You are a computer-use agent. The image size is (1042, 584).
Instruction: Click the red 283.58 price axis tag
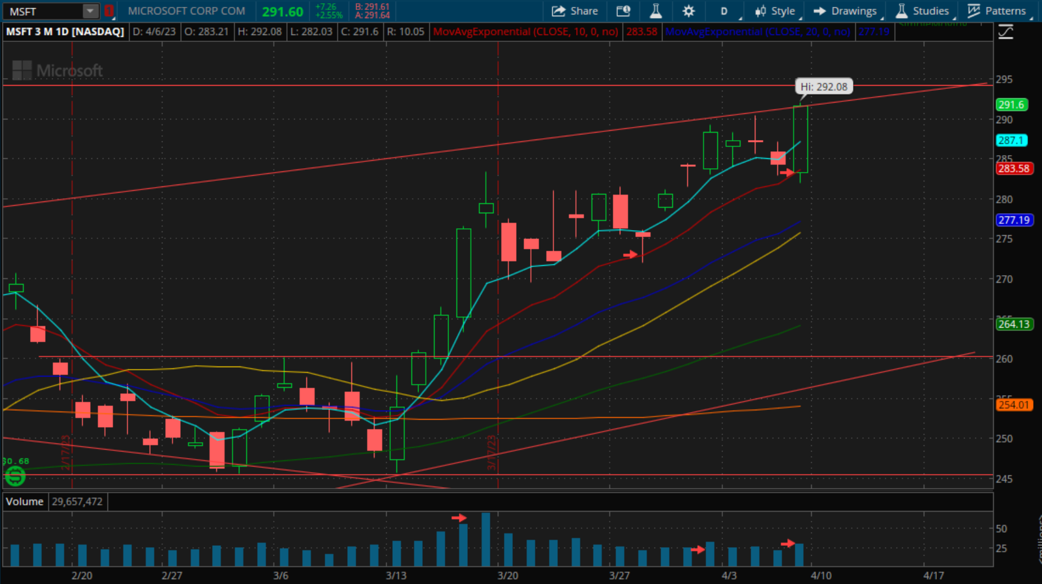tap(1013, 168)
